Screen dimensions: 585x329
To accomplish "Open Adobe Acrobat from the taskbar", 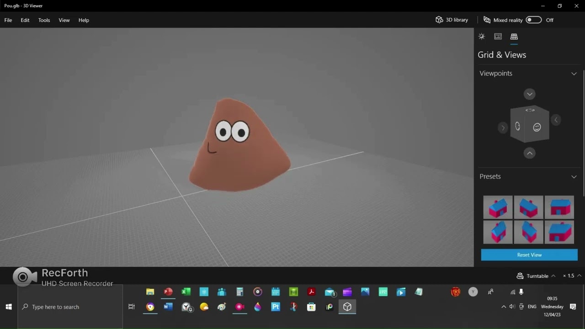I will pyautogui.click(x=311, y=292).
